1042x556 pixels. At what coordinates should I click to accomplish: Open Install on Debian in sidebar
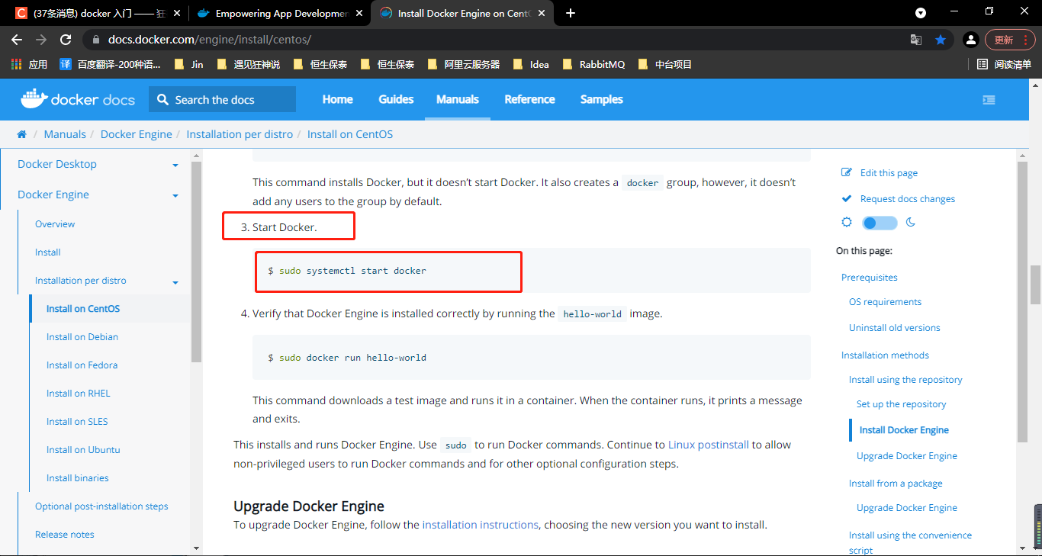(82, 337)
